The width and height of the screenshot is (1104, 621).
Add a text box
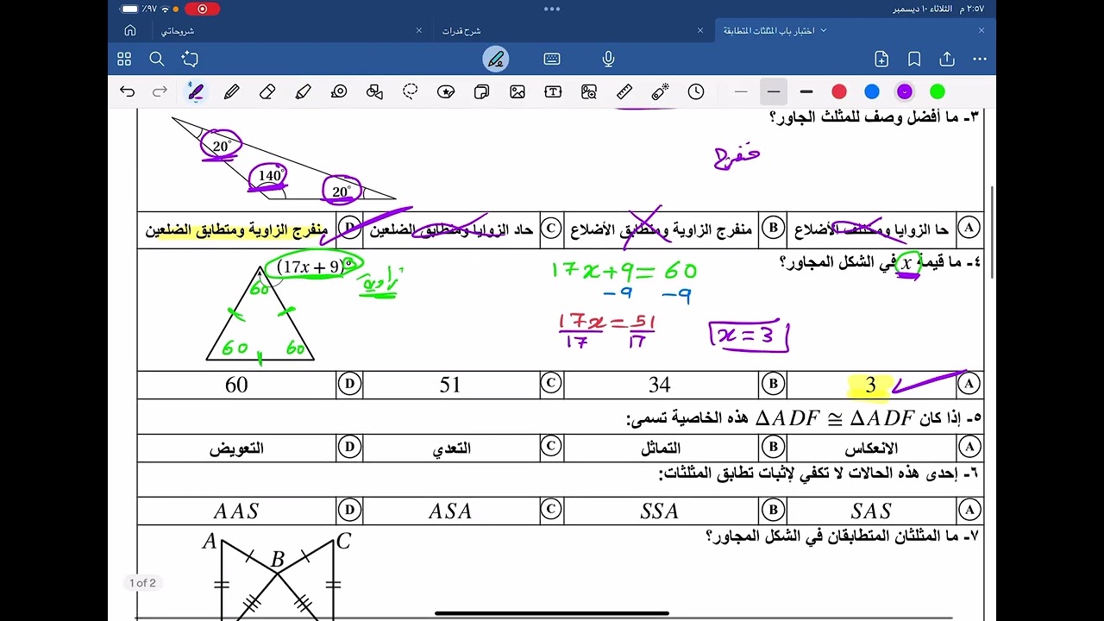point(553,91)
